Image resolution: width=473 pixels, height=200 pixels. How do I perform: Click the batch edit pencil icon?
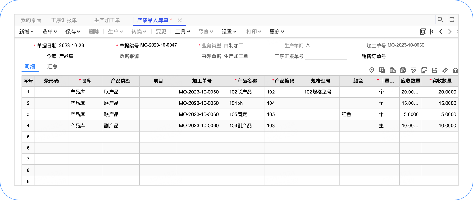(x=413, y=70)
